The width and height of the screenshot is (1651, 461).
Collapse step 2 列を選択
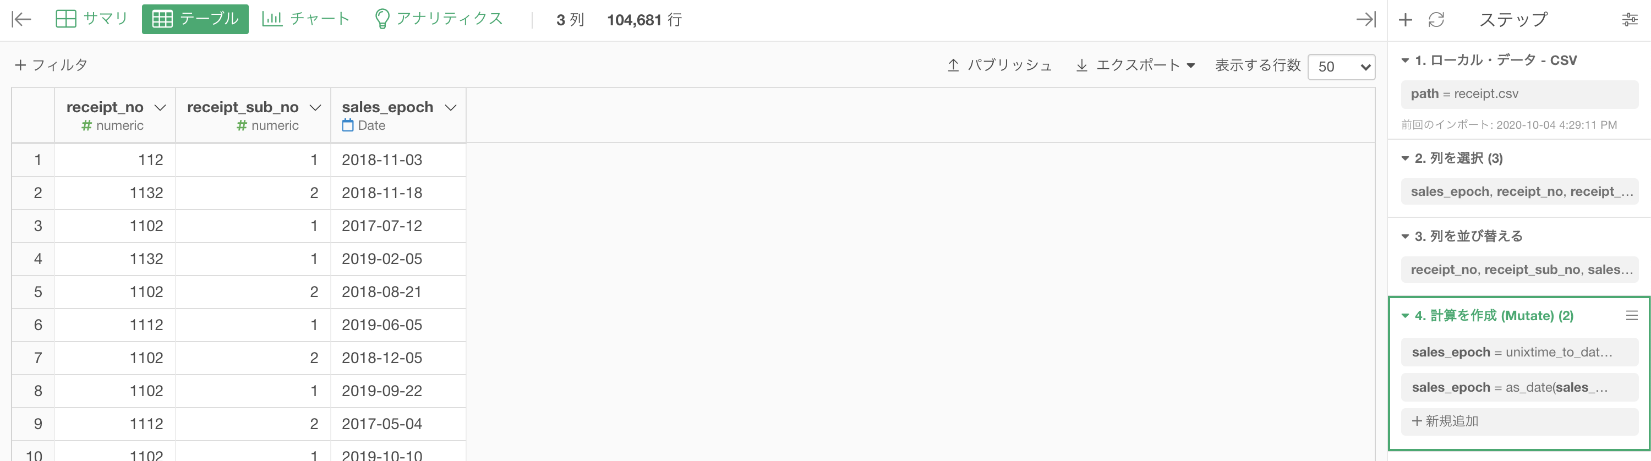[x=1405, y=158]
